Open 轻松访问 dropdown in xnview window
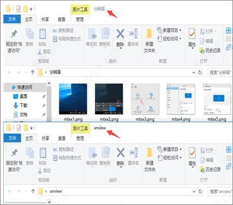 pos(170,158)
